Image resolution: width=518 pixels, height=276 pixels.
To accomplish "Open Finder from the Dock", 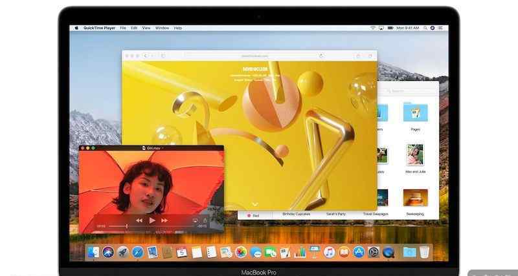I will tap(93, 252).
